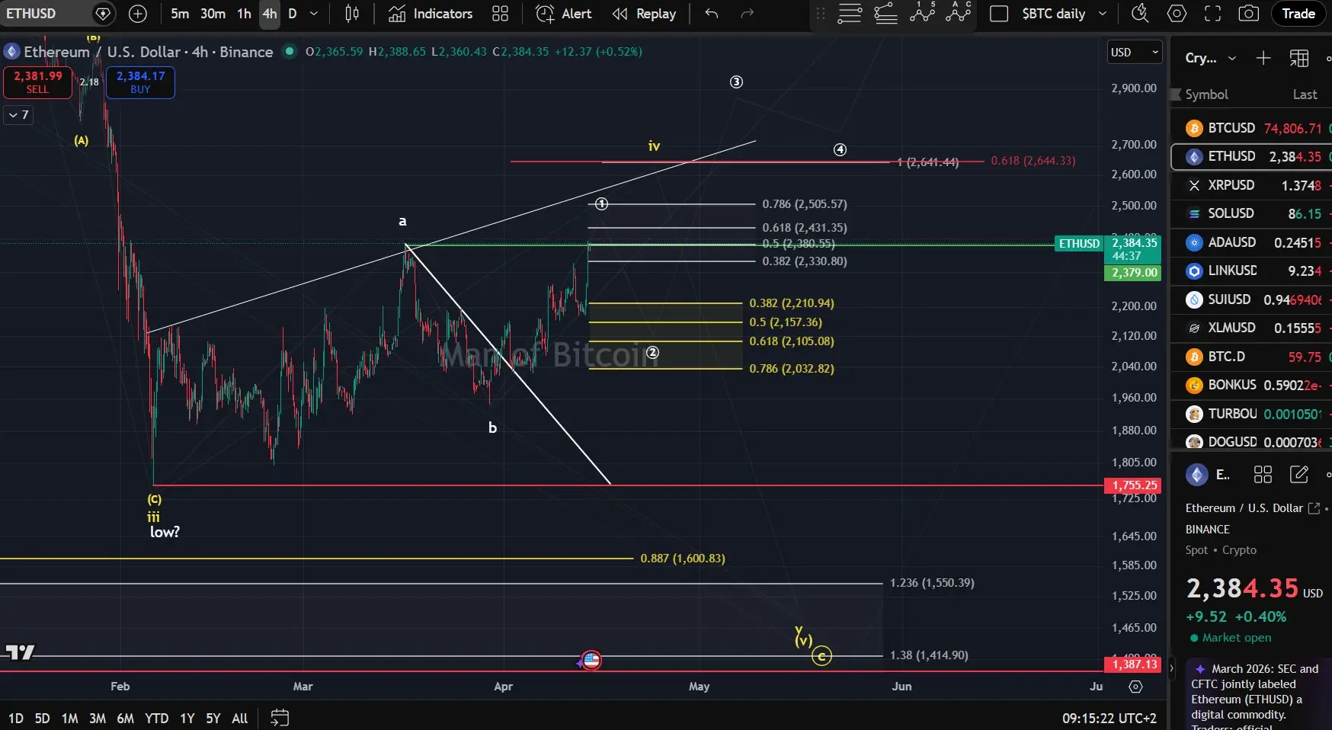Add a symbol to compare with plus icon
The image size is (1332, 730).
point(138,14)
